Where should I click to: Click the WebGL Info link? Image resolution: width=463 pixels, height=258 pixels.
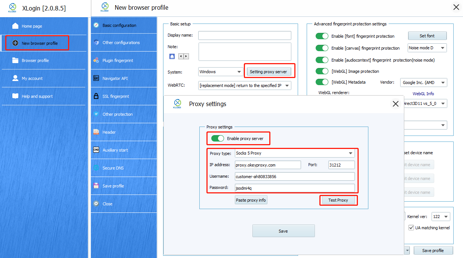(x=423, y=94)
